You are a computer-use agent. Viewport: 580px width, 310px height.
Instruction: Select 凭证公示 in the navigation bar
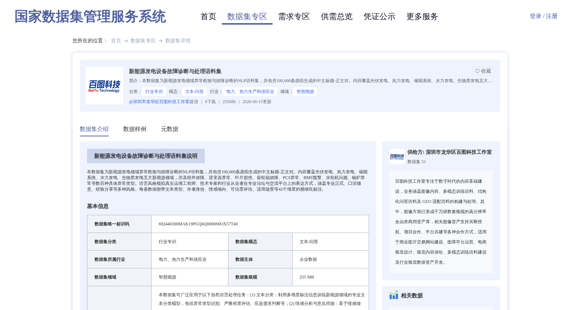380,17
